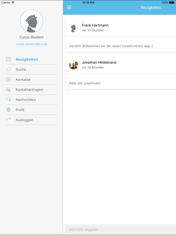176x235 pixels.
Task: Open the hamburger menu icon
Action: (x=69, y=7)
